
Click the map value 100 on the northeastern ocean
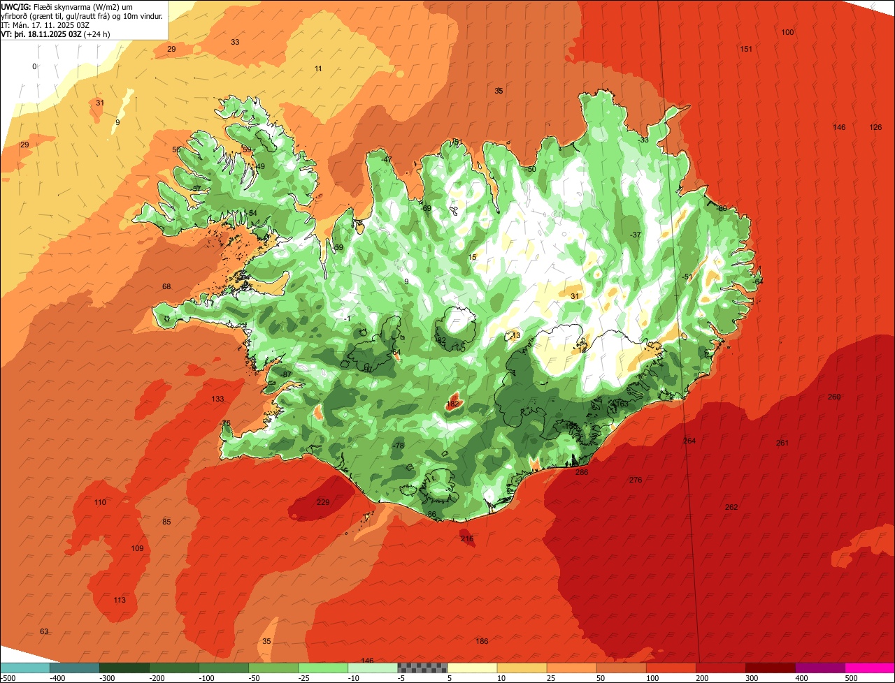(788, 32)
